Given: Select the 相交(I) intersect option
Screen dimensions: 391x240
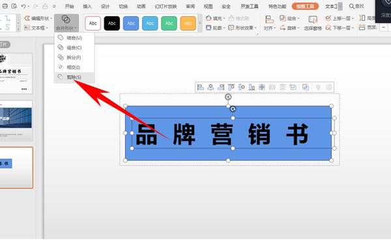Looking at the screenshot, I should [x=74, y=67].
